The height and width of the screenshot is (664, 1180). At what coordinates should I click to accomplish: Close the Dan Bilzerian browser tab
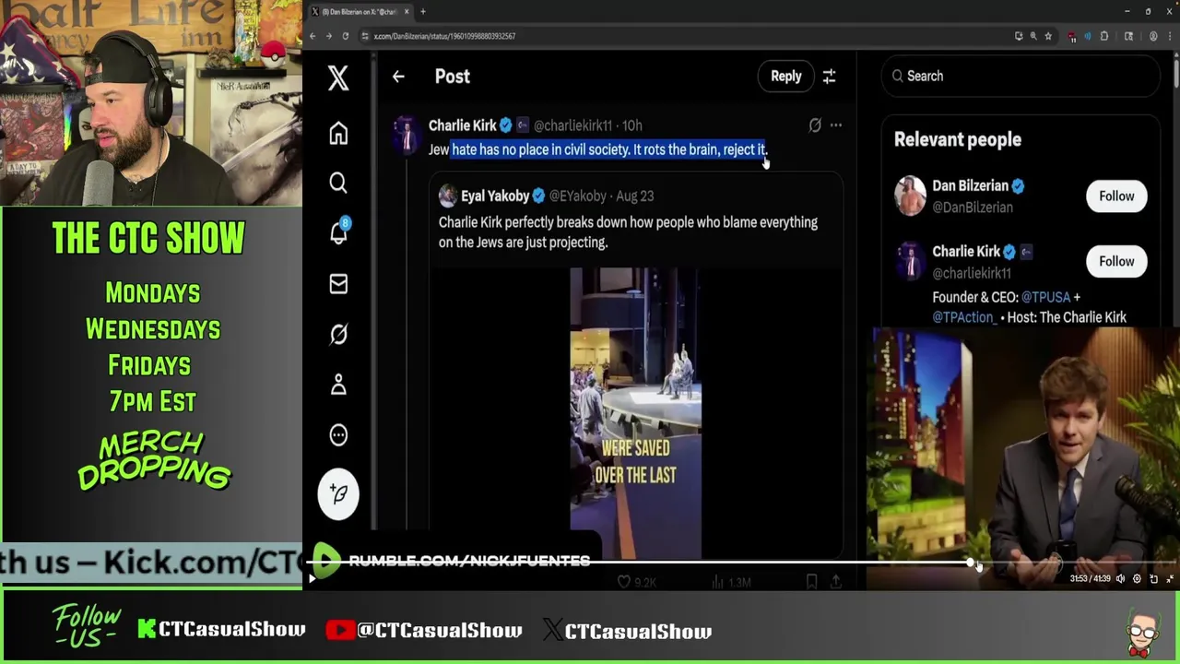tap(407, 12)
